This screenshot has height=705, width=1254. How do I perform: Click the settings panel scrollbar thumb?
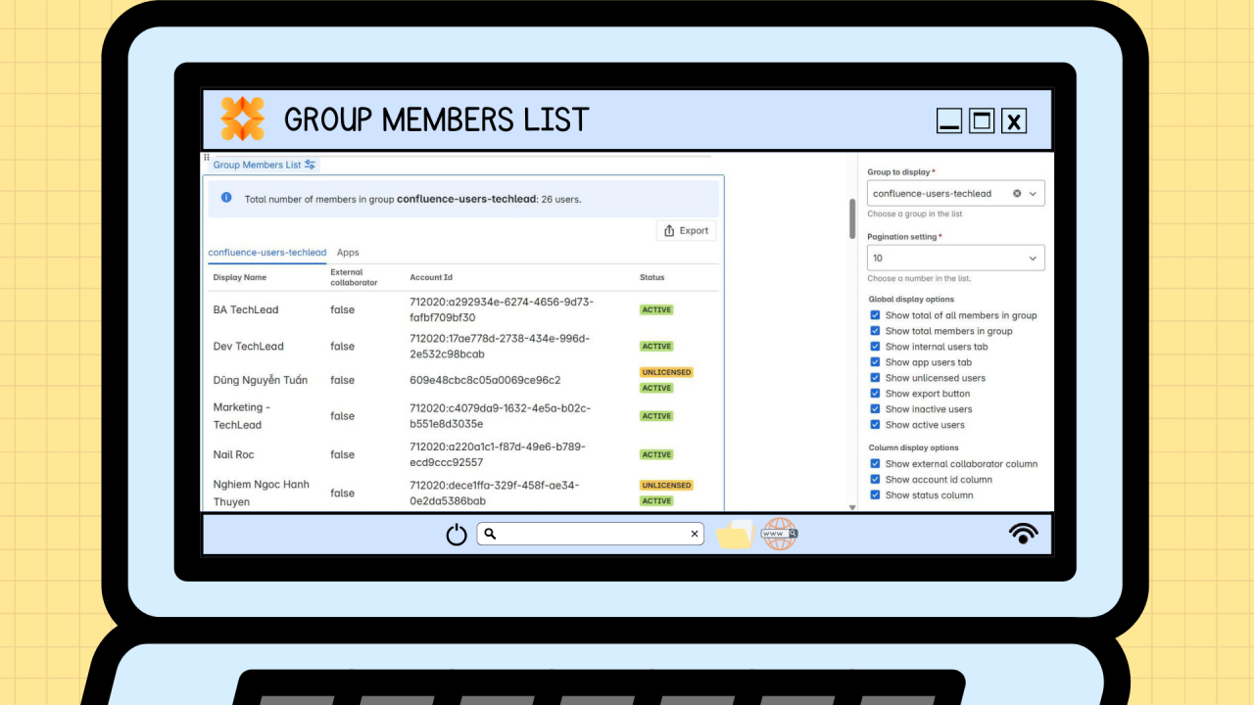pyautogui.click(x=852, y=218)
